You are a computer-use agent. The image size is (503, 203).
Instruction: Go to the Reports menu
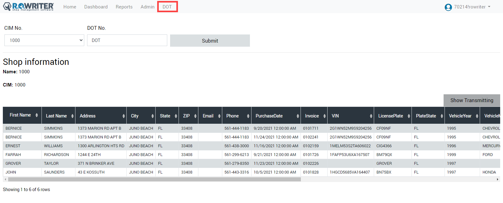[124, 7]
